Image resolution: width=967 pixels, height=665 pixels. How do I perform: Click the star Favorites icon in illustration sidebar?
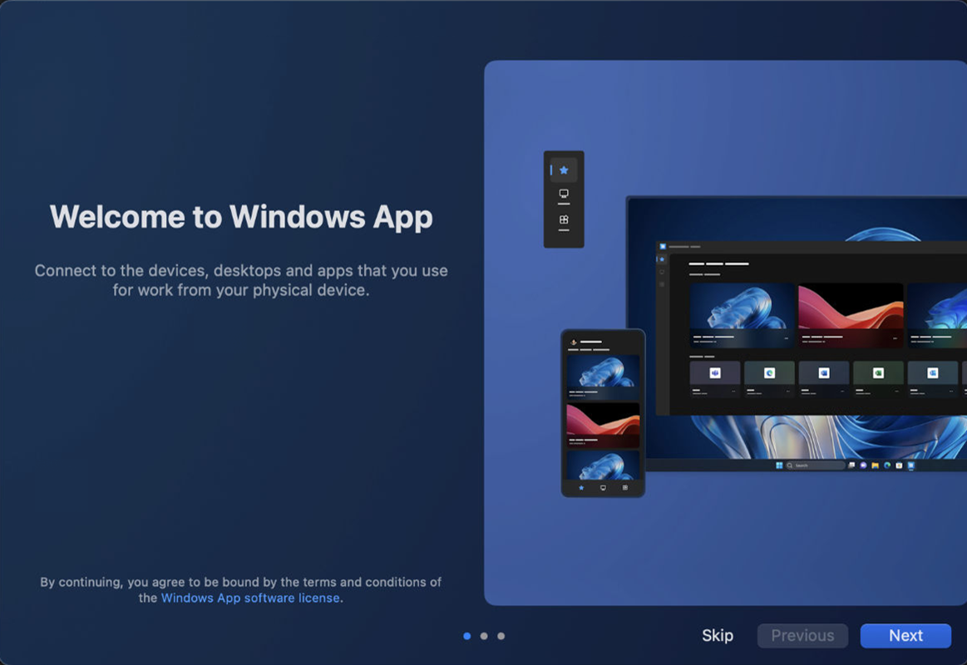564,170
